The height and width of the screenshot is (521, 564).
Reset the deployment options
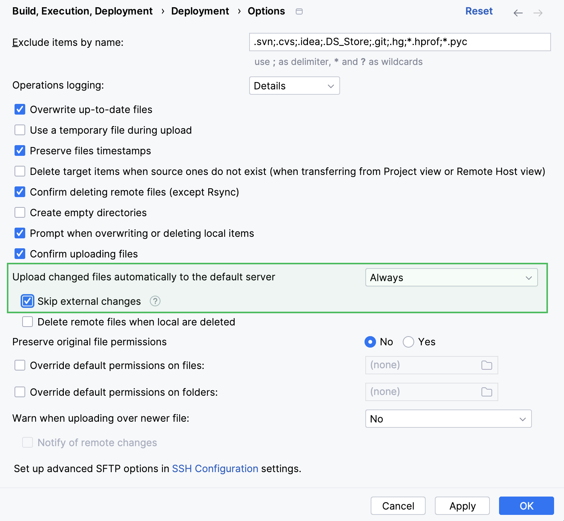click(479, 11)
